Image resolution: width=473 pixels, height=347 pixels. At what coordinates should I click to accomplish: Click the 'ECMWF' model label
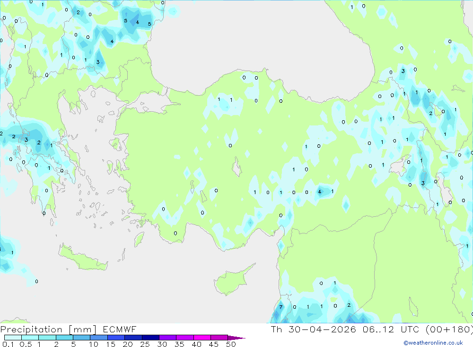(120, 329)
